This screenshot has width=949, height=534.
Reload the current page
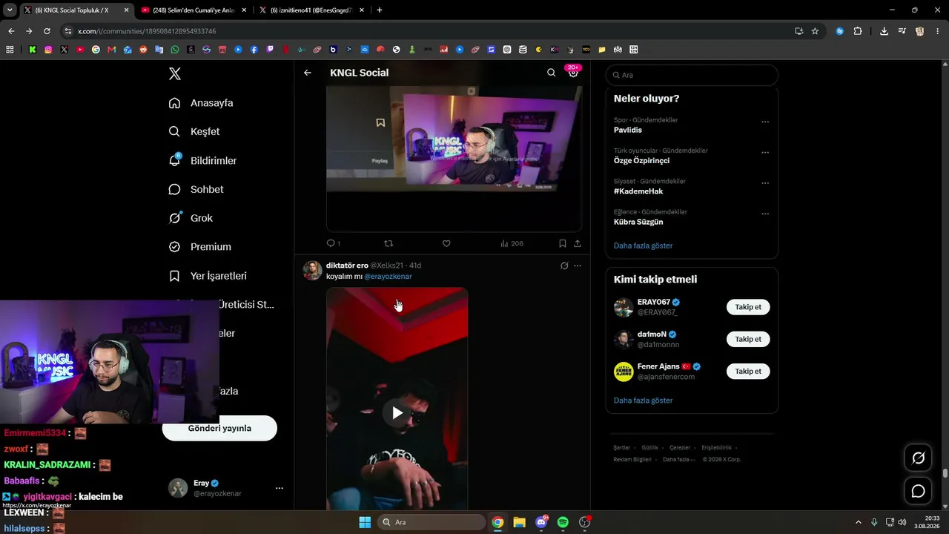click(x=47, y=31)
